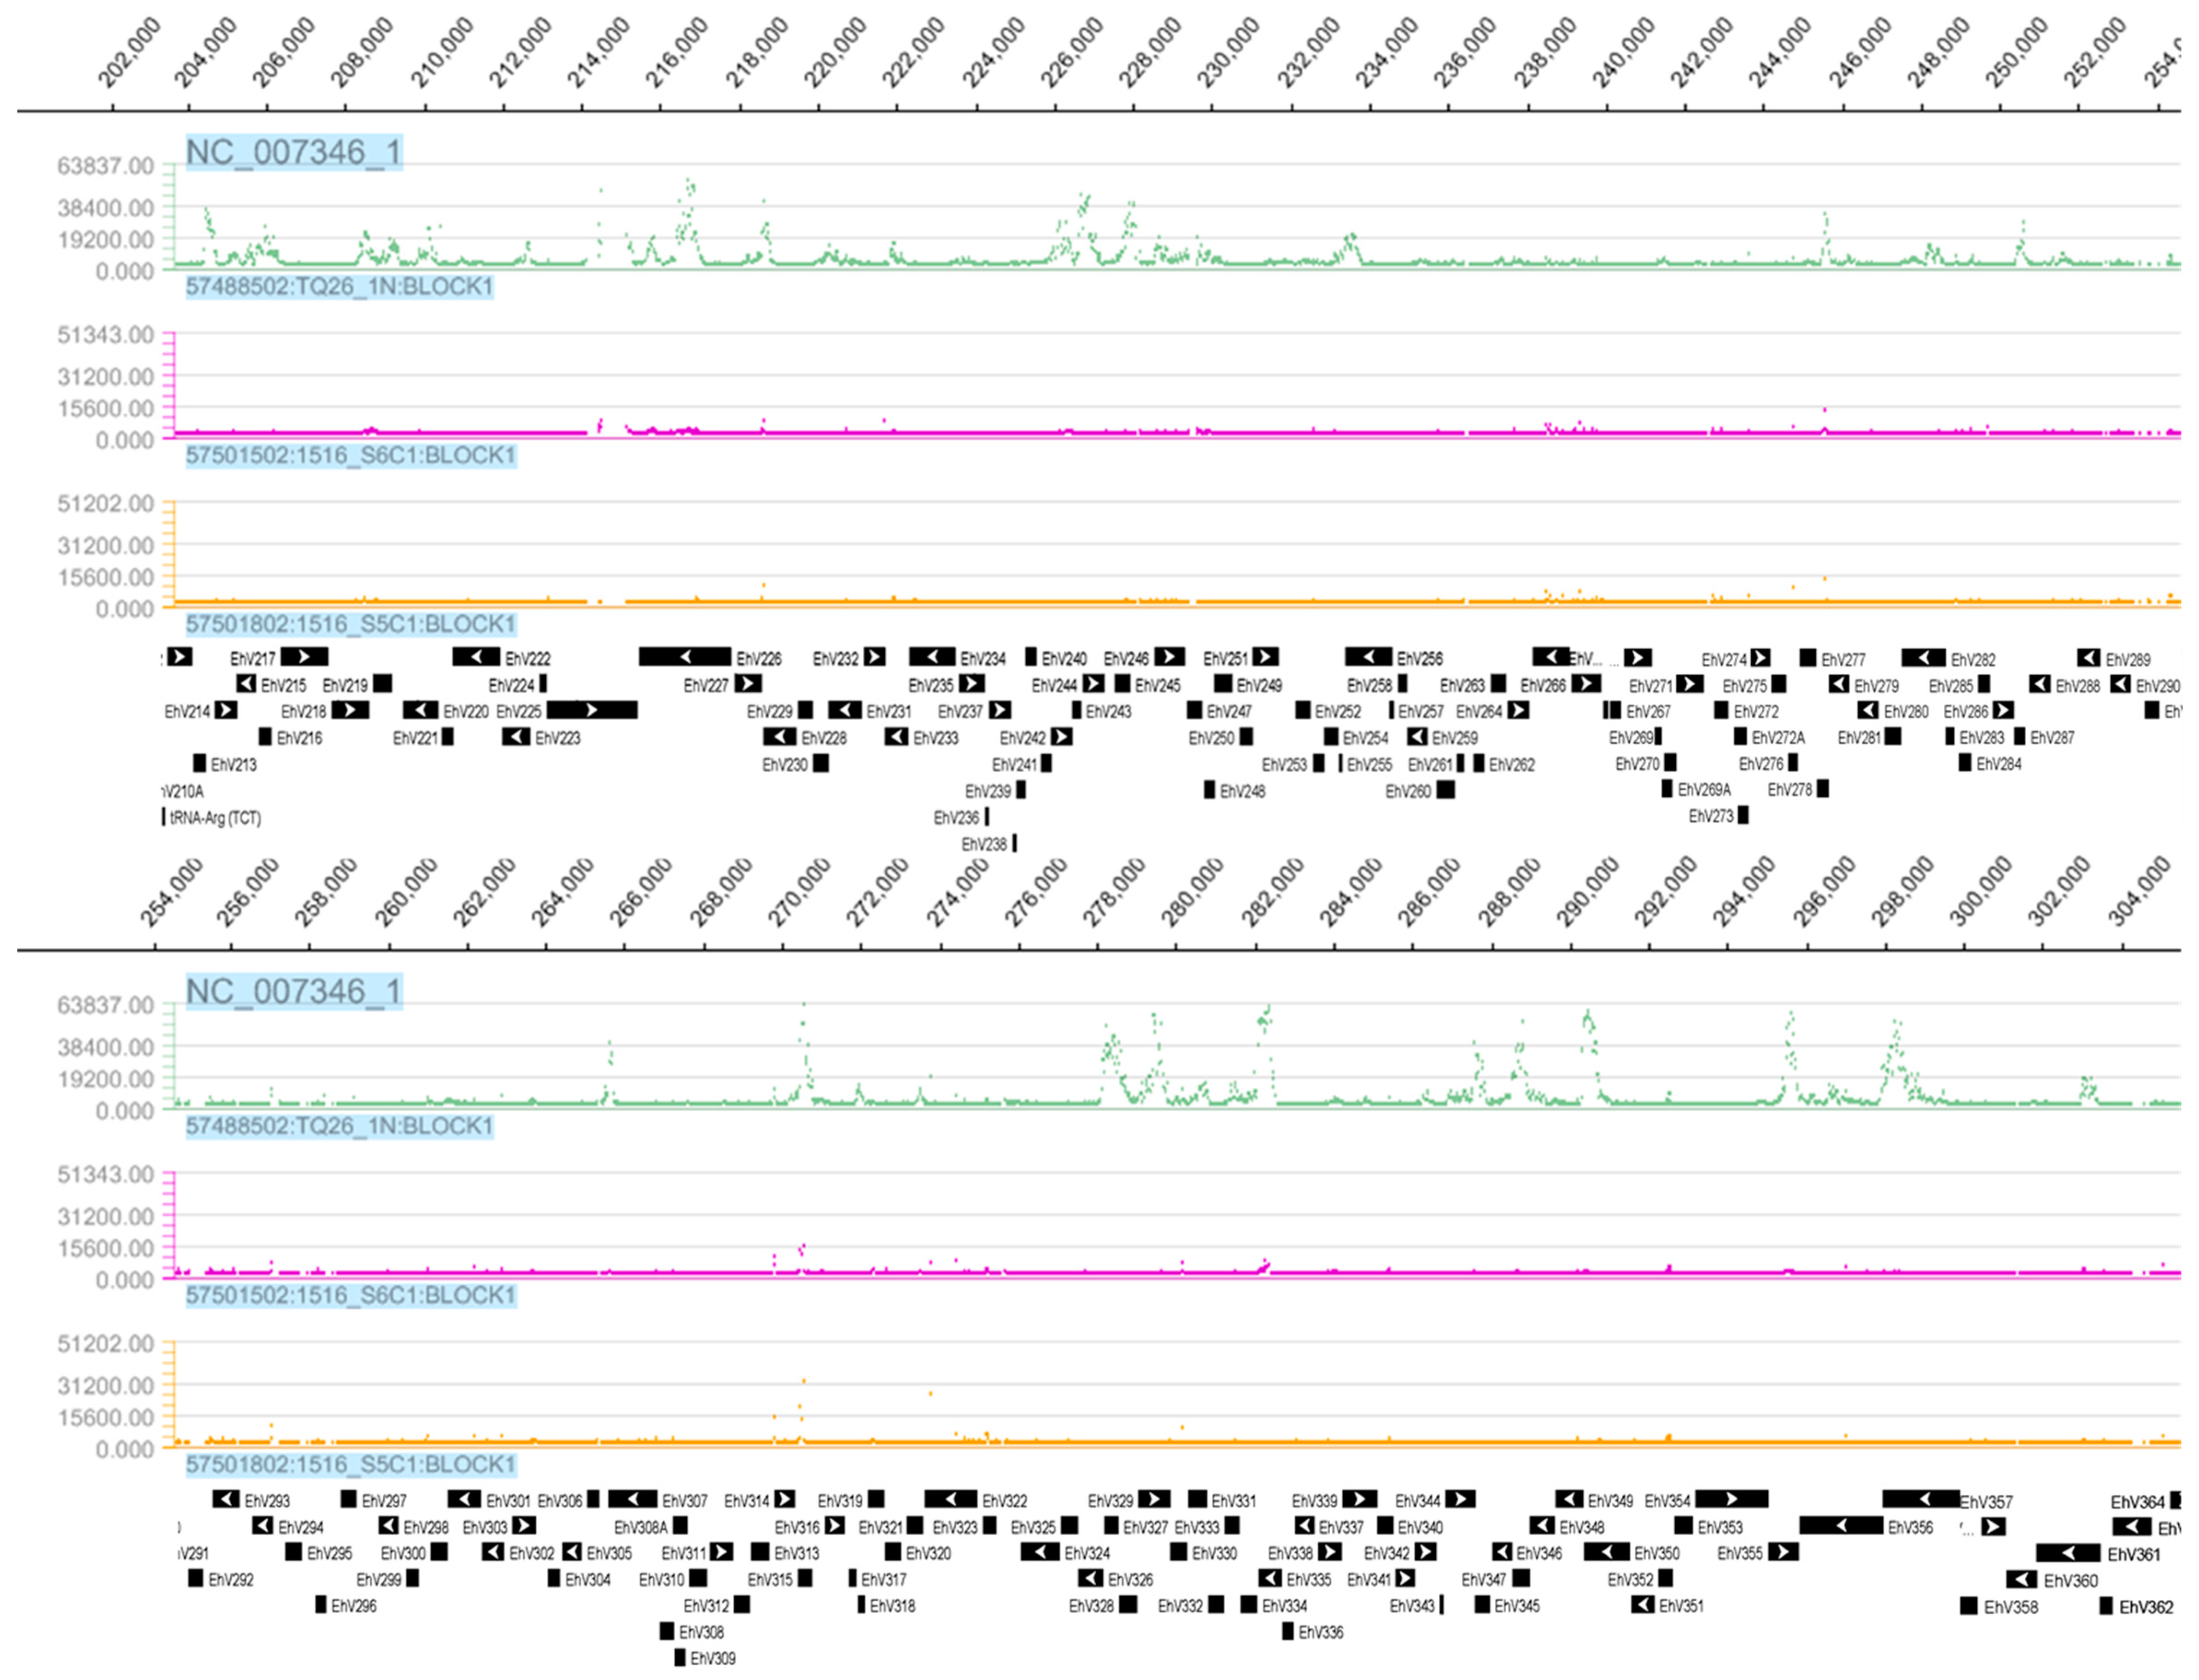Select the EhV318 gene label

(x=892, y=1606)
